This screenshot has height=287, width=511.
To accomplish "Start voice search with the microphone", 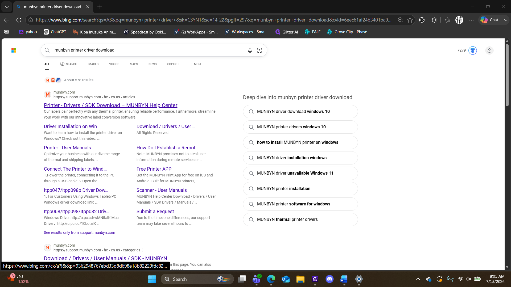I will point(250,50).
